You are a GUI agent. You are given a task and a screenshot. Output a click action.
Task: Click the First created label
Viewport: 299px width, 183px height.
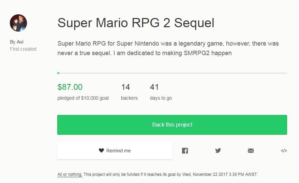pos(23,49)
